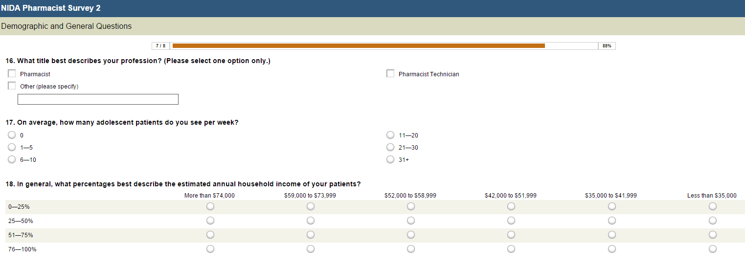Click the orange survey progress bar

[359, 46]
